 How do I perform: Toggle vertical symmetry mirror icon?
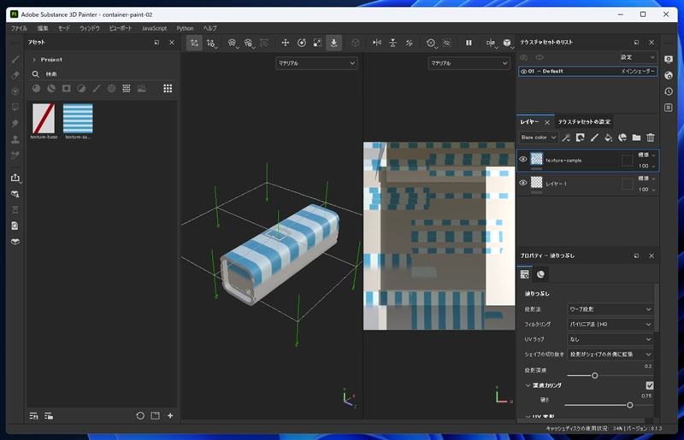393,43
